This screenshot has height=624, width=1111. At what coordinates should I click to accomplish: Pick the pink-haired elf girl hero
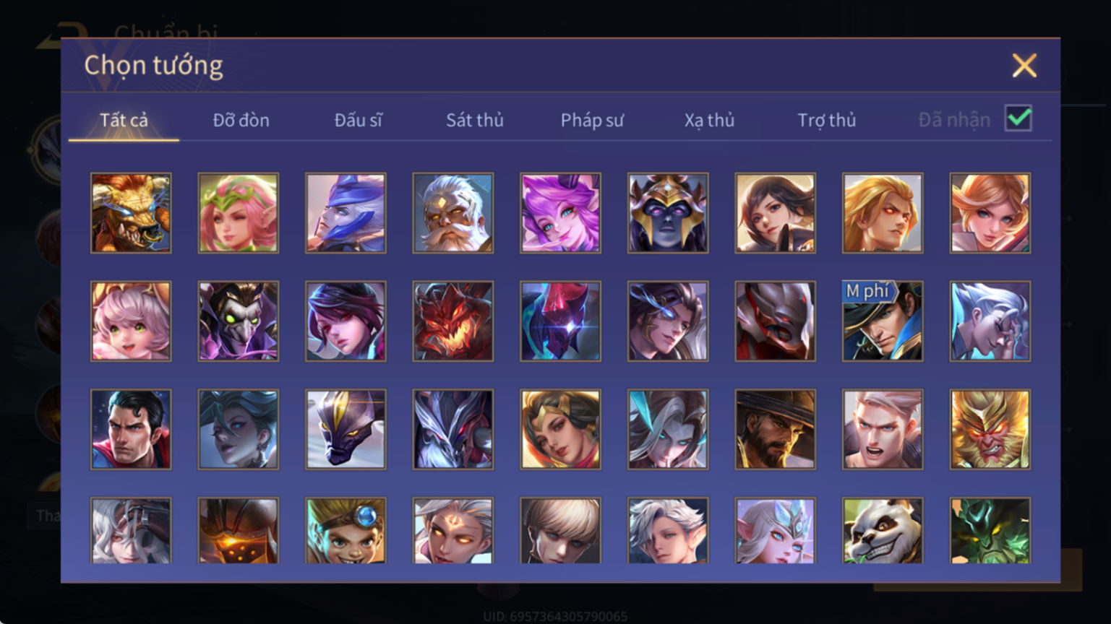click(239, 213)
